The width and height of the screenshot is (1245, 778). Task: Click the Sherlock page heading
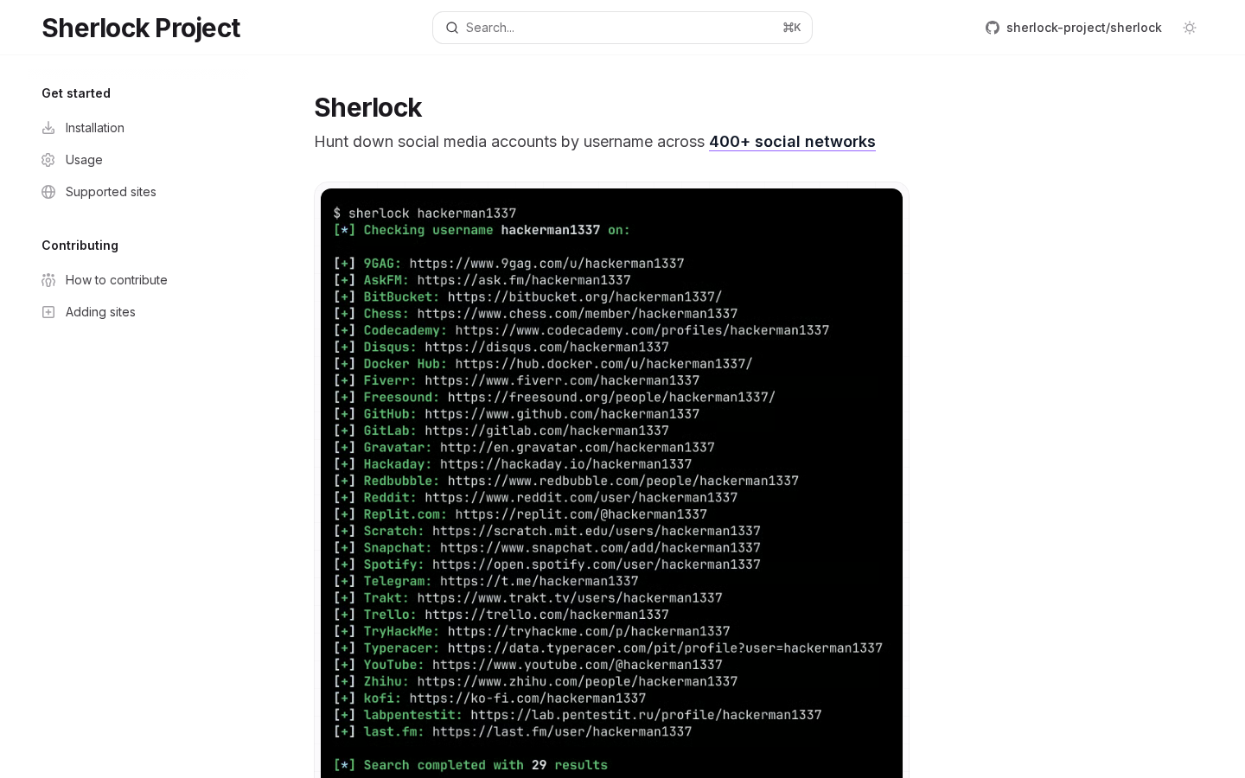click(x=367, y=107)
